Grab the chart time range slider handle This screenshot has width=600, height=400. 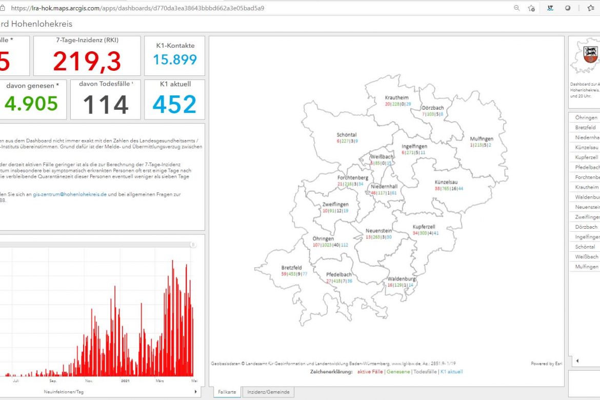[x=193, y=245]
